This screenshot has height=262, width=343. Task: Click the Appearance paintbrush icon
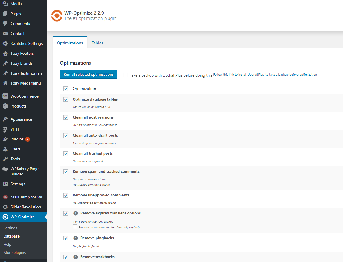click(x=5, y=119)
